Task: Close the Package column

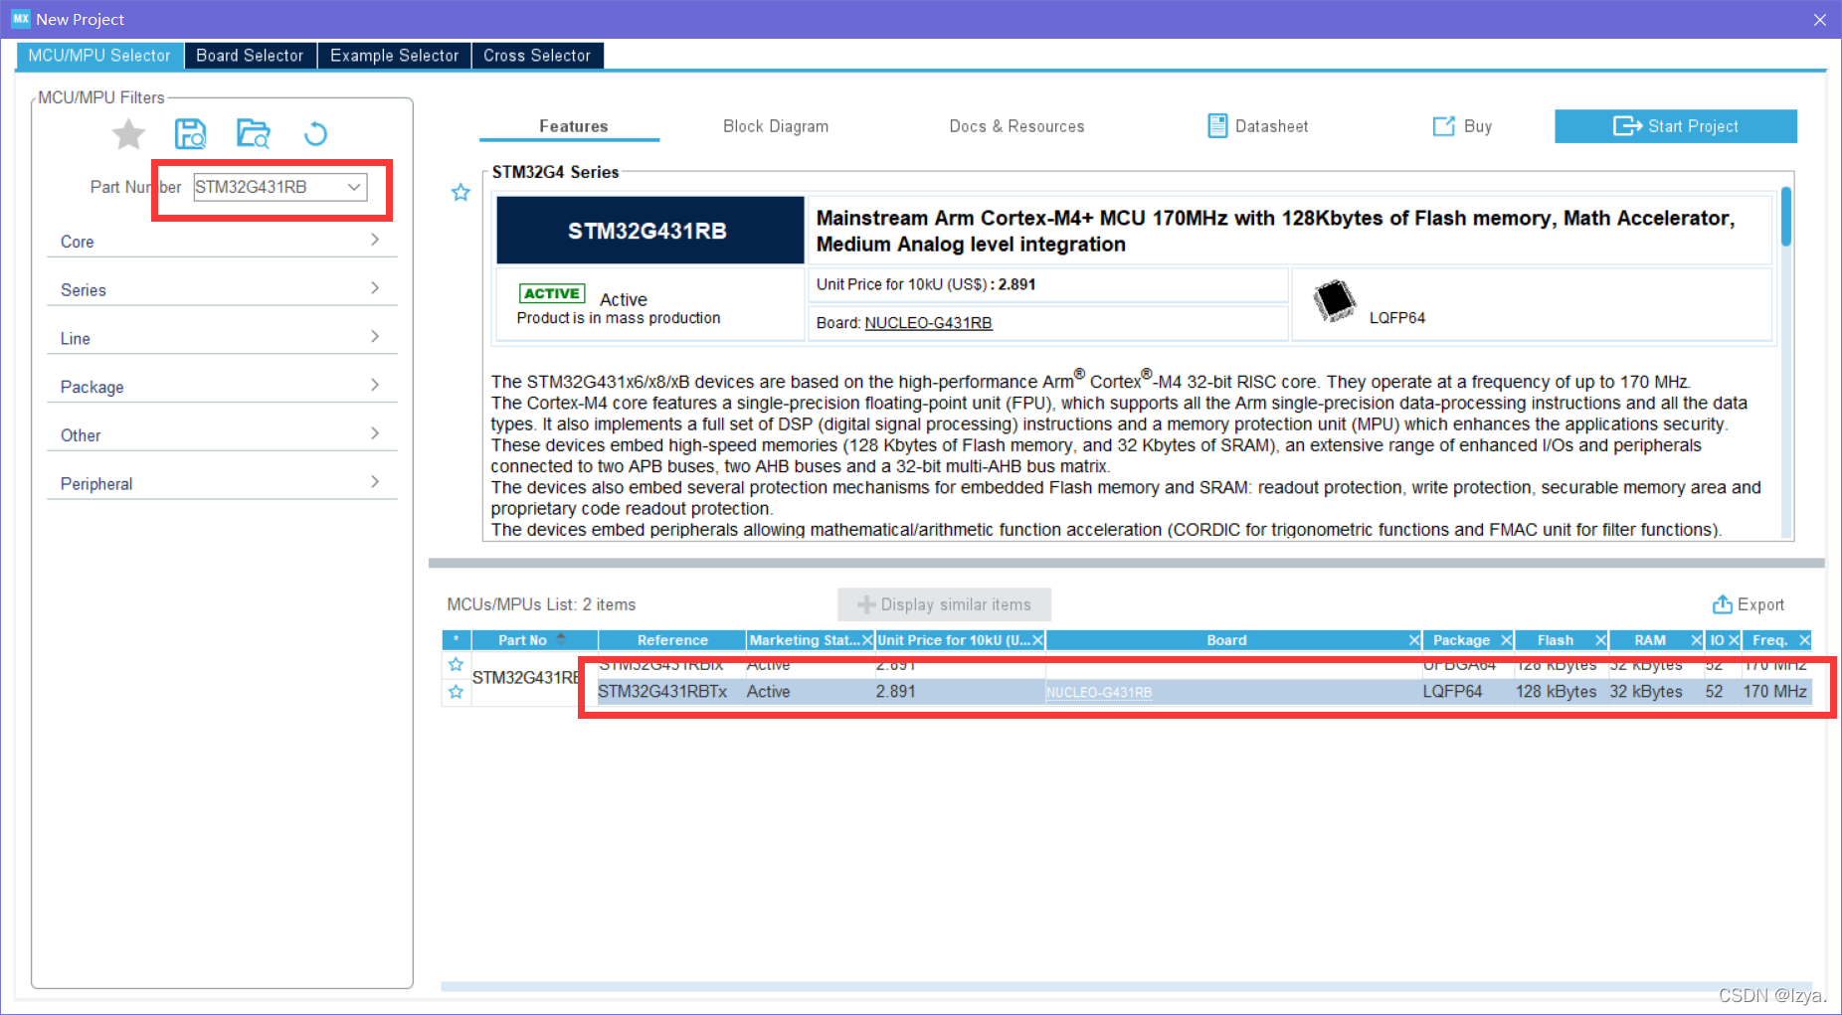Action: [x=1506, y=640]
